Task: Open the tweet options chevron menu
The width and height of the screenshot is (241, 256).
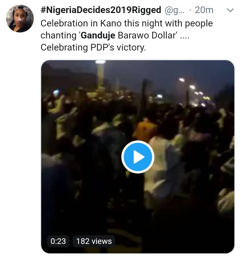Action: [x=230, y=10]
